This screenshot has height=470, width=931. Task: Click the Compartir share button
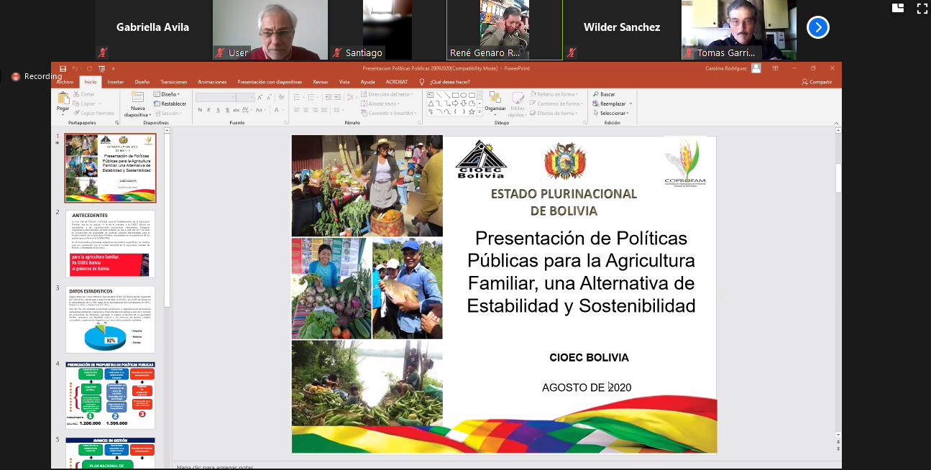[x=817, y=82]
